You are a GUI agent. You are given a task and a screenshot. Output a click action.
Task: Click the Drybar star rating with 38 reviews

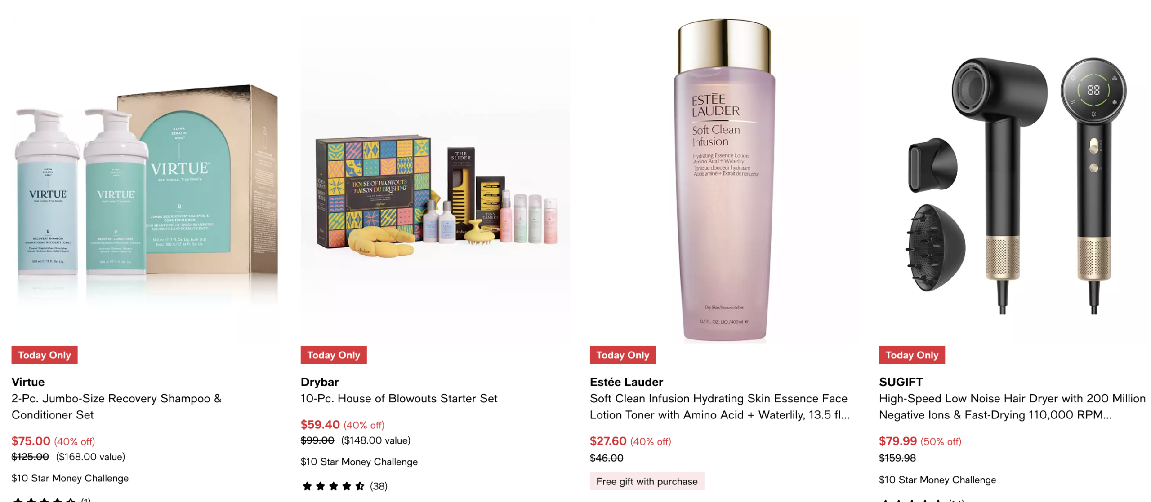344,486
